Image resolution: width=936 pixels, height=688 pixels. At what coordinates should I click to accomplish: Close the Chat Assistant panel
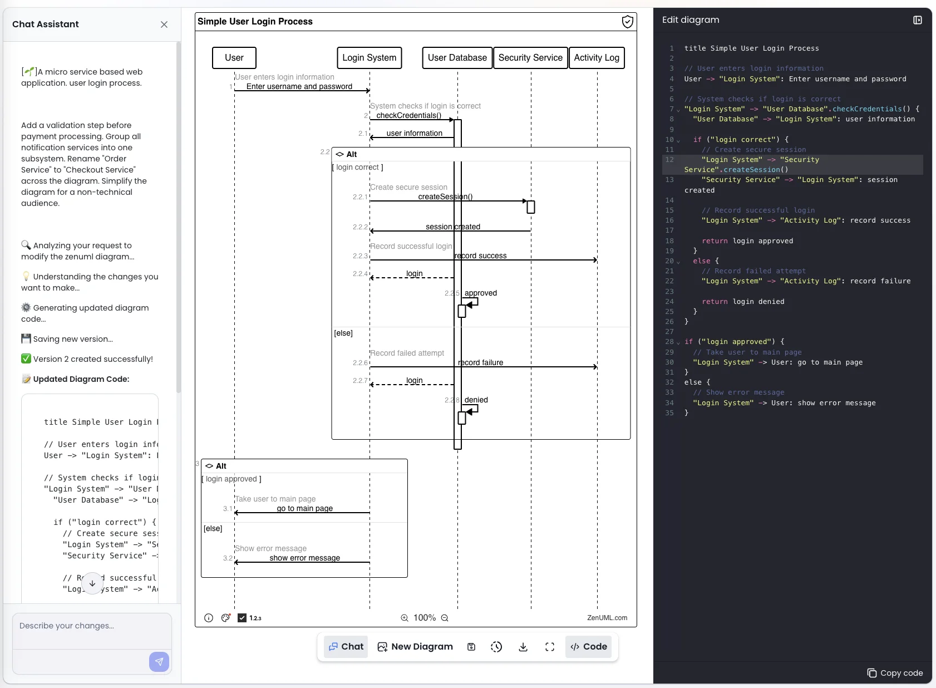tap(164, 24)
